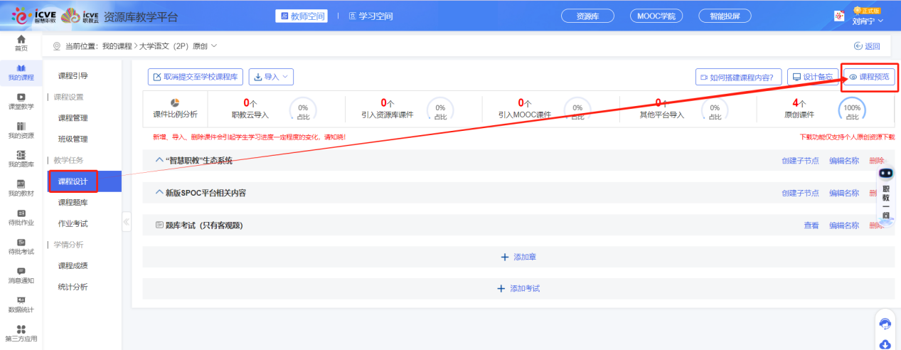Click the 原创课件 100% ratio circle
The width and height of the screenshot is (901, 350).
point(852,110)
